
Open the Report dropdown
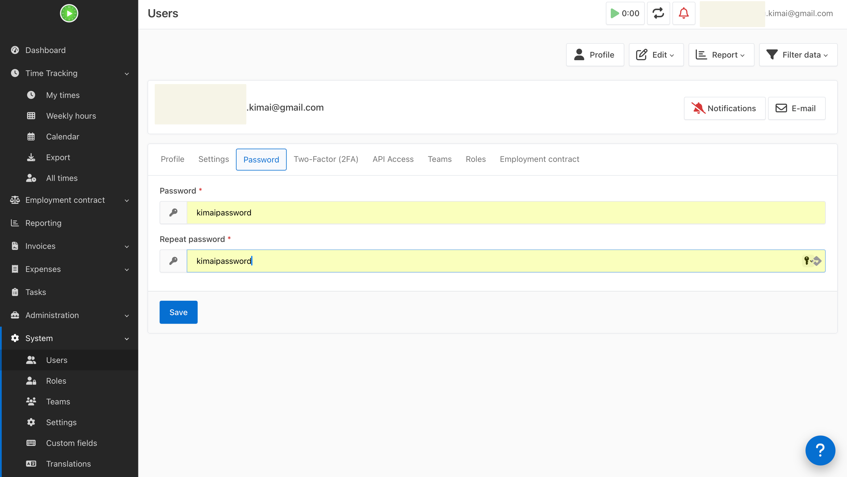(721, 54)
